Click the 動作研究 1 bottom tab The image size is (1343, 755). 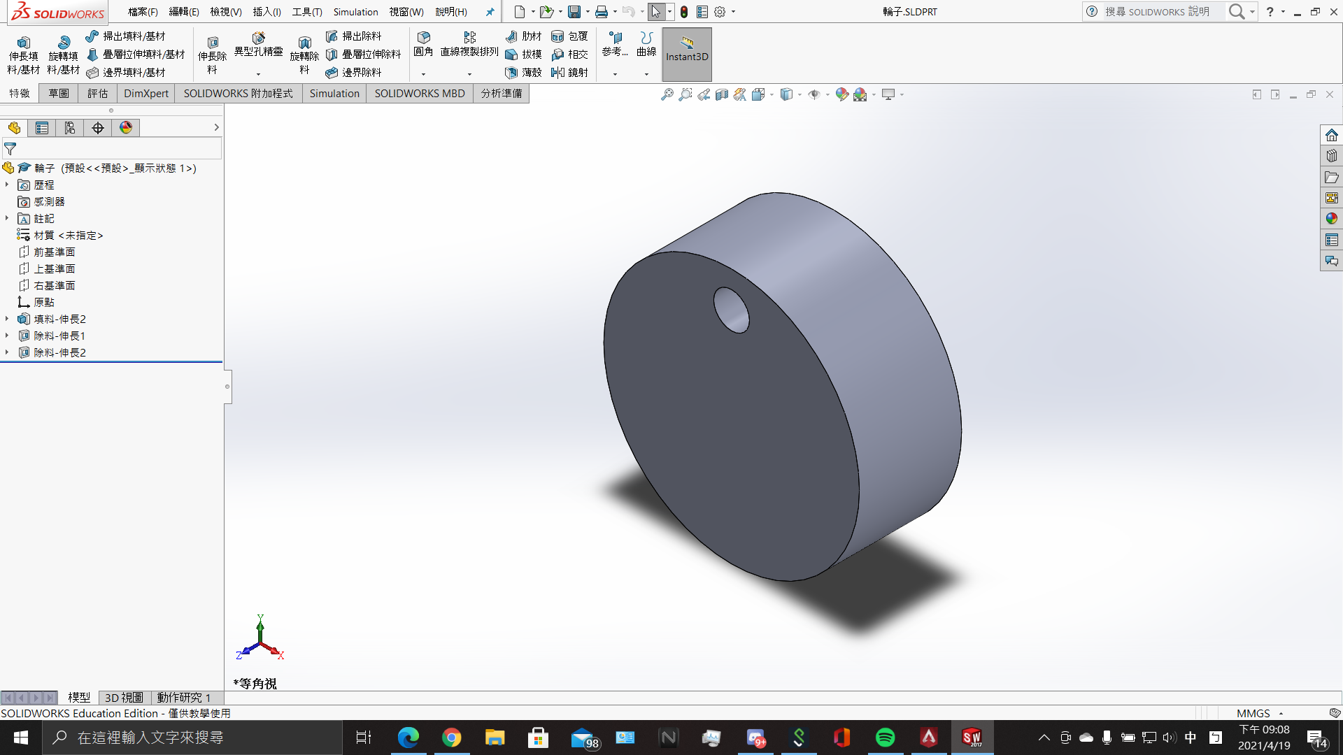click(183, 698)
